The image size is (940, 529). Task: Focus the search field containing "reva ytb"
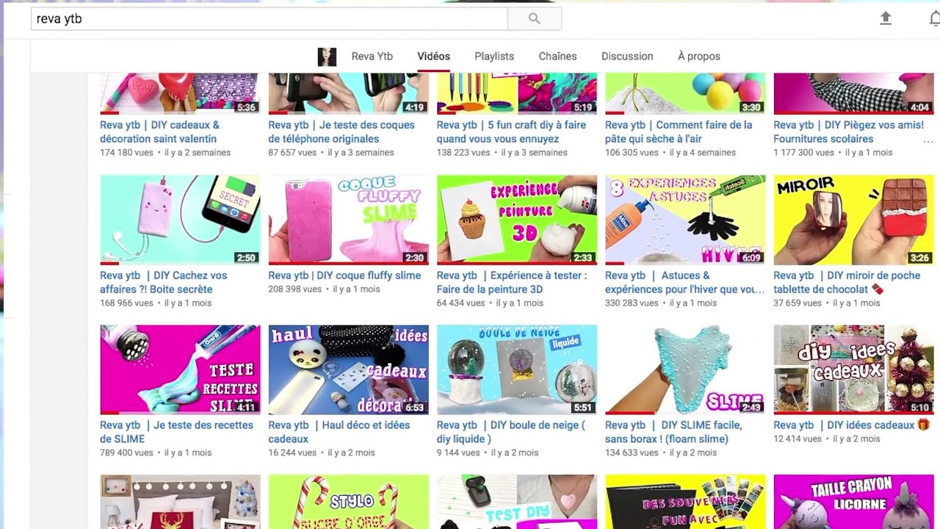tap(269, 19)
